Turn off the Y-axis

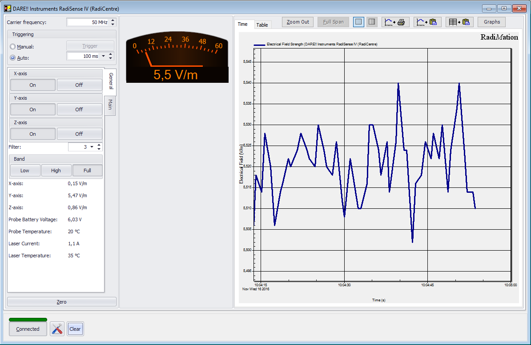click(79, 109)
